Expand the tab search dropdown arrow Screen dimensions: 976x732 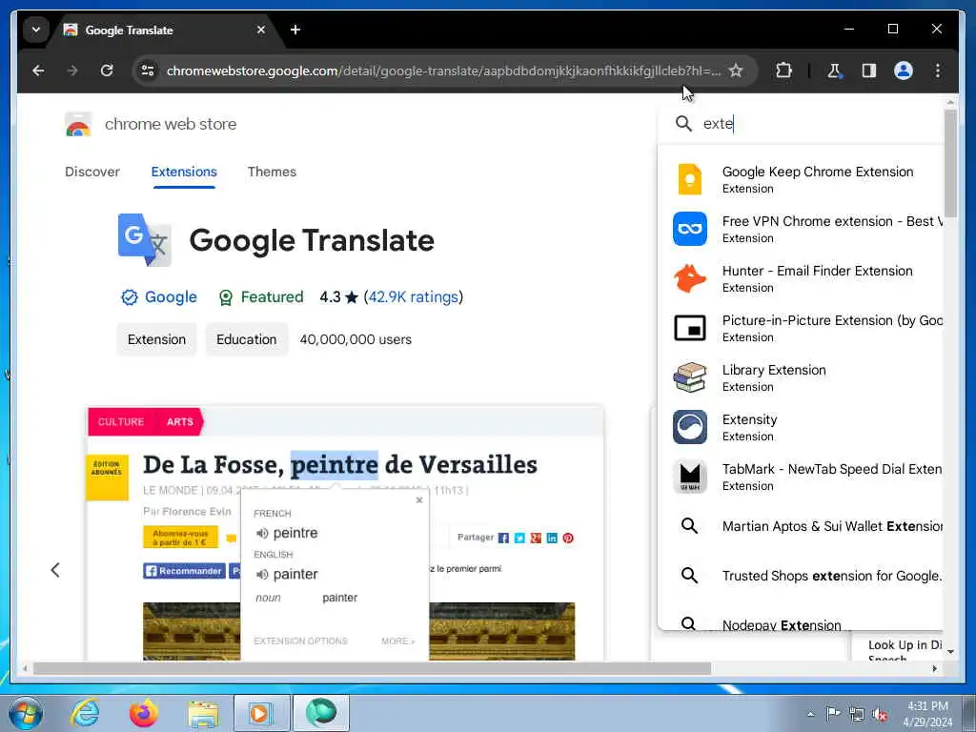coord(36,30)
